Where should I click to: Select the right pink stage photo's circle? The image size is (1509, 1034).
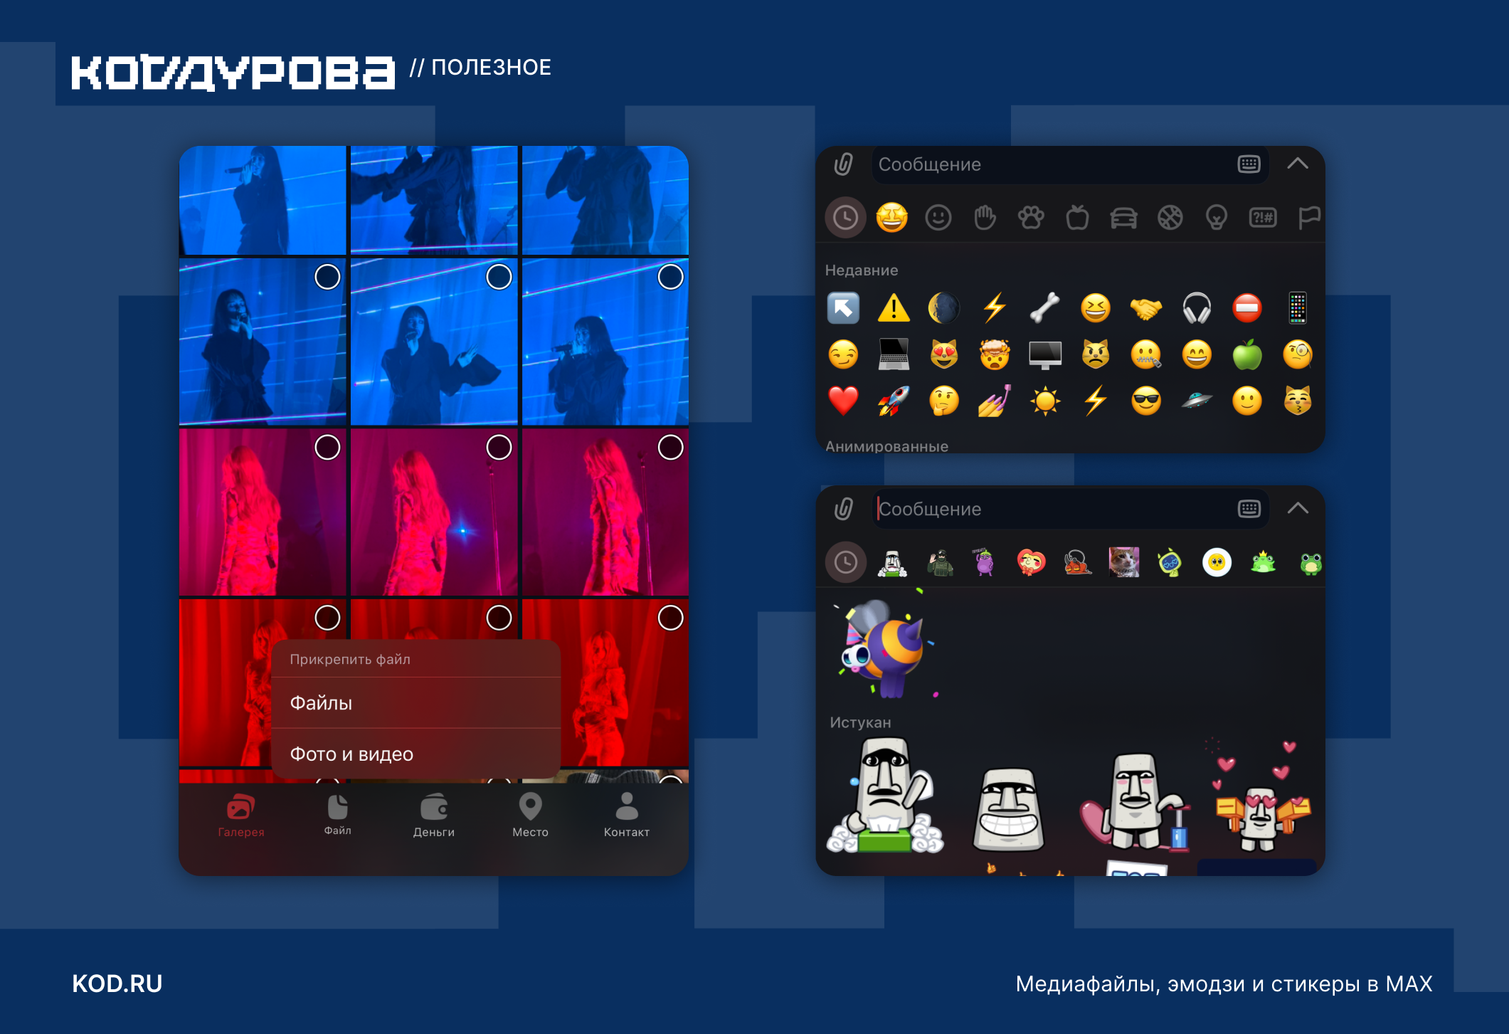tap(670, 448)
